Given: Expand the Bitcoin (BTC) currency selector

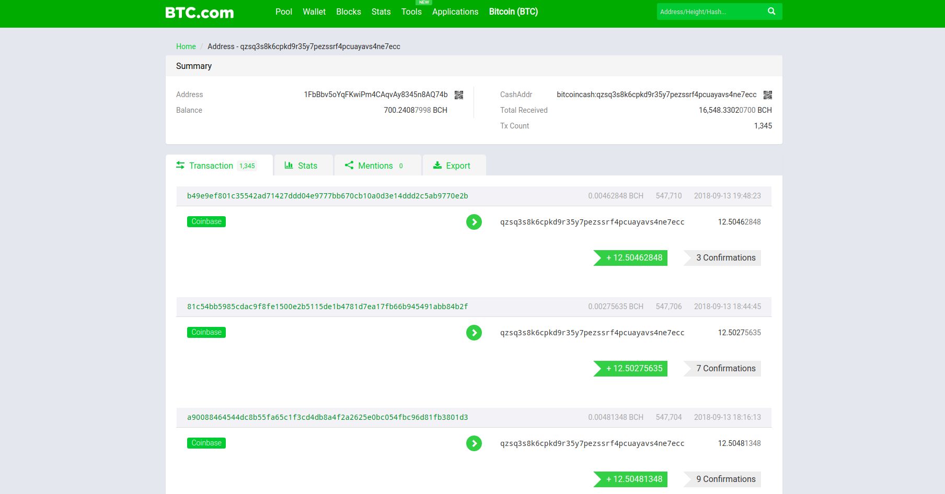Looking at the screenshot, I should pyautogui.click(x=513, y=11).
